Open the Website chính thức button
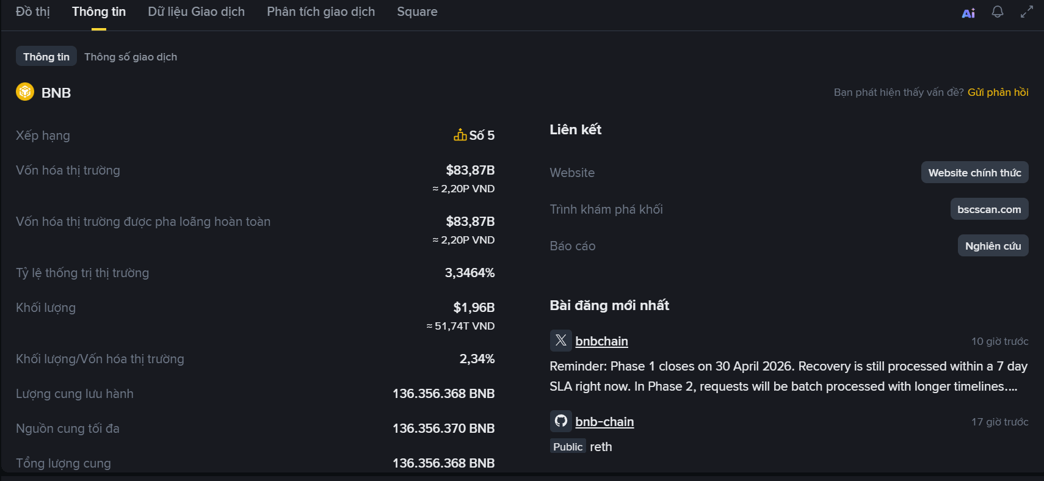 974,173
